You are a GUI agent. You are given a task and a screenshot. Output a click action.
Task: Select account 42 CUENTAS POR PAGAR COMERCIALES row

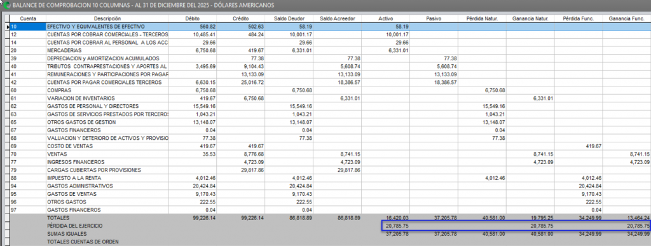(328, 82)
